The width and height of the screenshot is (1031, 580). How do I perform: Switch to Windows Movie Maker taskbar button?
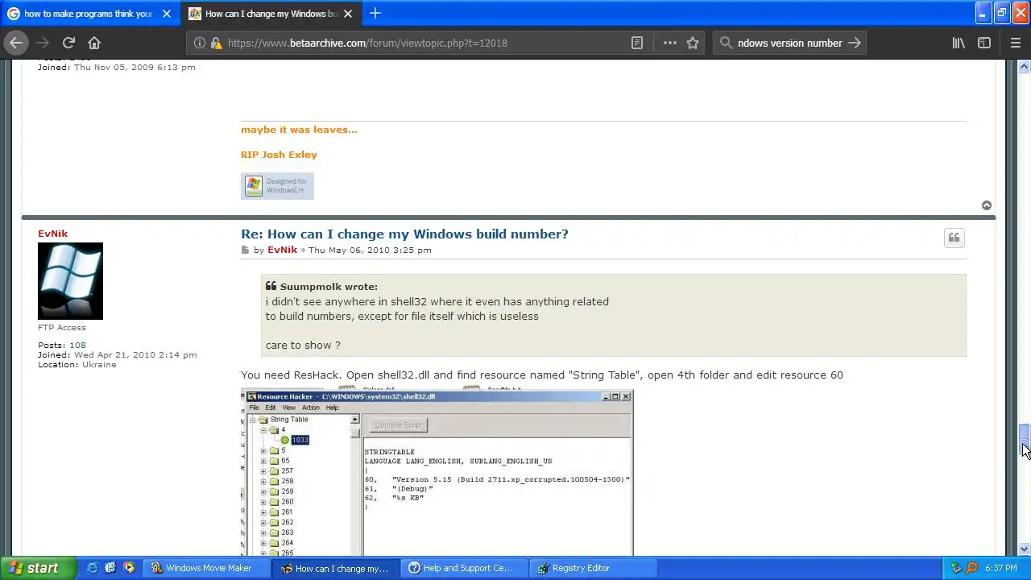tap(208, 568)
